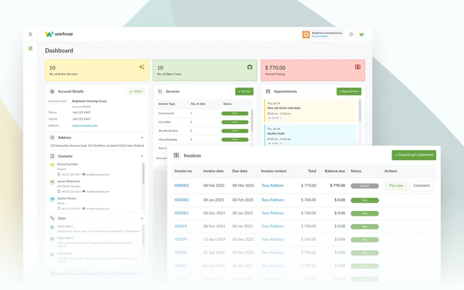Click Pay now for invoice I000003

(396, 186)
